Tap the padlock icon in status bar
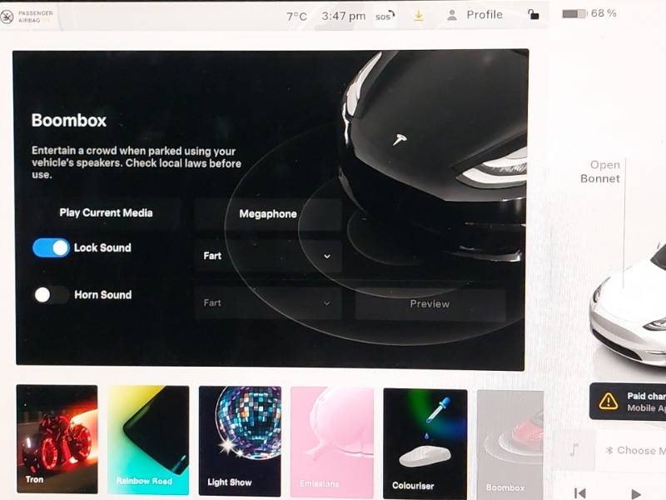 click(x=533, y=15)
